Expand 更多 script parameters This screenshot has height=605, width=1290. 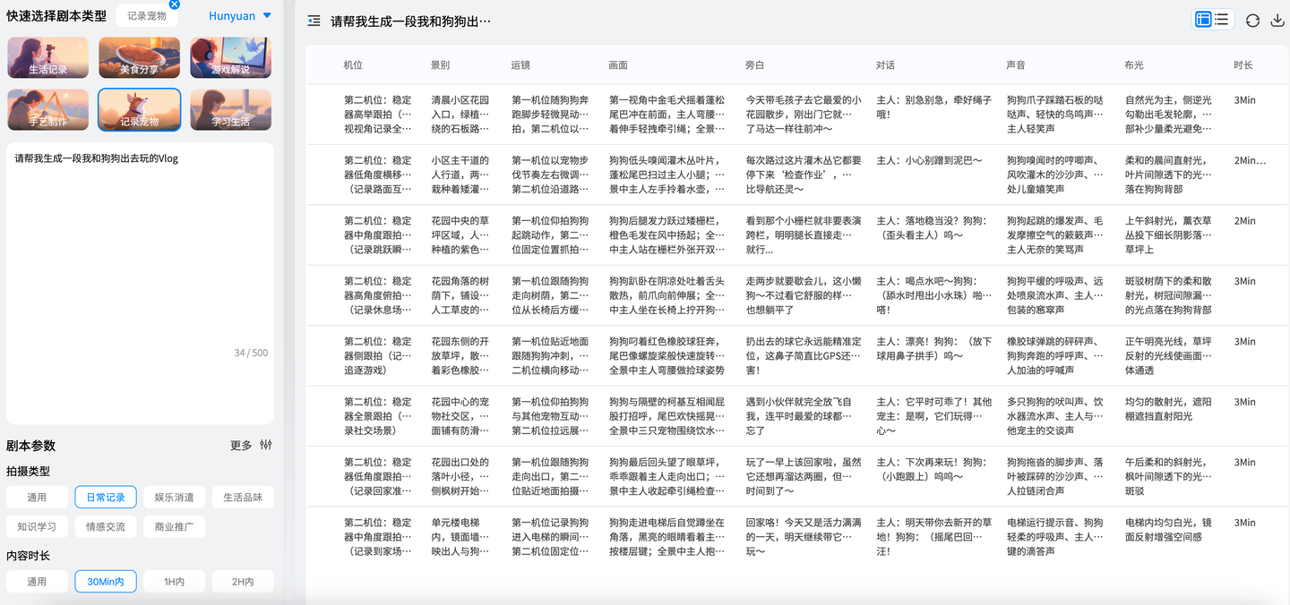[241, 446]
